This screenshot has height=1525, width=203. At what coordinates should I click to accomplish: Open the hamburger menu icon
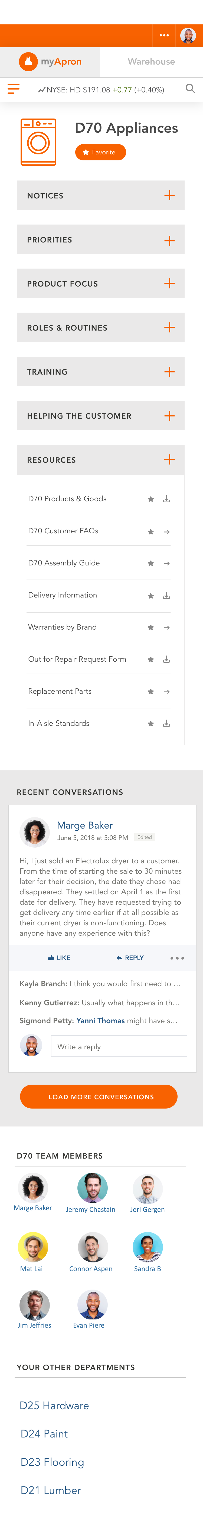(x=14, y=89)
